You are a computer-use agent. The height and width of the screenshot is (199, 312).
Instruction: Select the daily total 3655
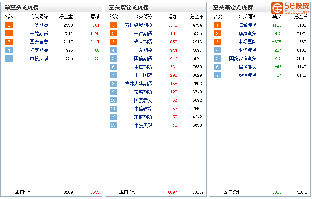[x=95, y=192]
